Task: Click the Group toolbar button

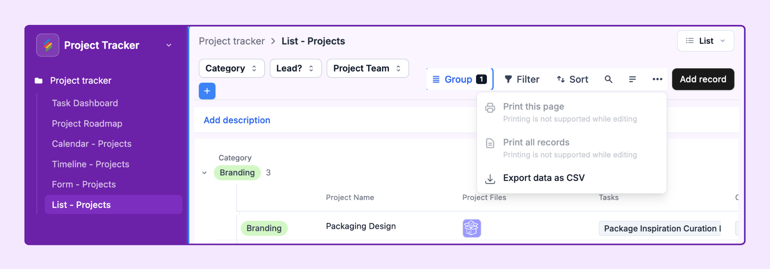Action: point(460,79)
